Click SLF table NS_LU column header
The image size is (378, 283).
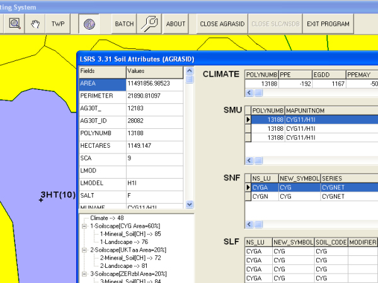click(x=259, y=242)
